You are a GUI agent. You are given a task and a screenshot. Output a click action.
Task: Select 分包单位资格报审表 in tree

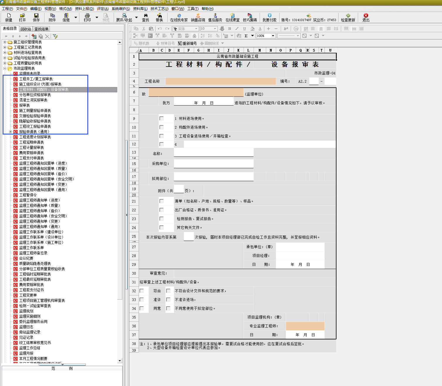tap(35, 95)
